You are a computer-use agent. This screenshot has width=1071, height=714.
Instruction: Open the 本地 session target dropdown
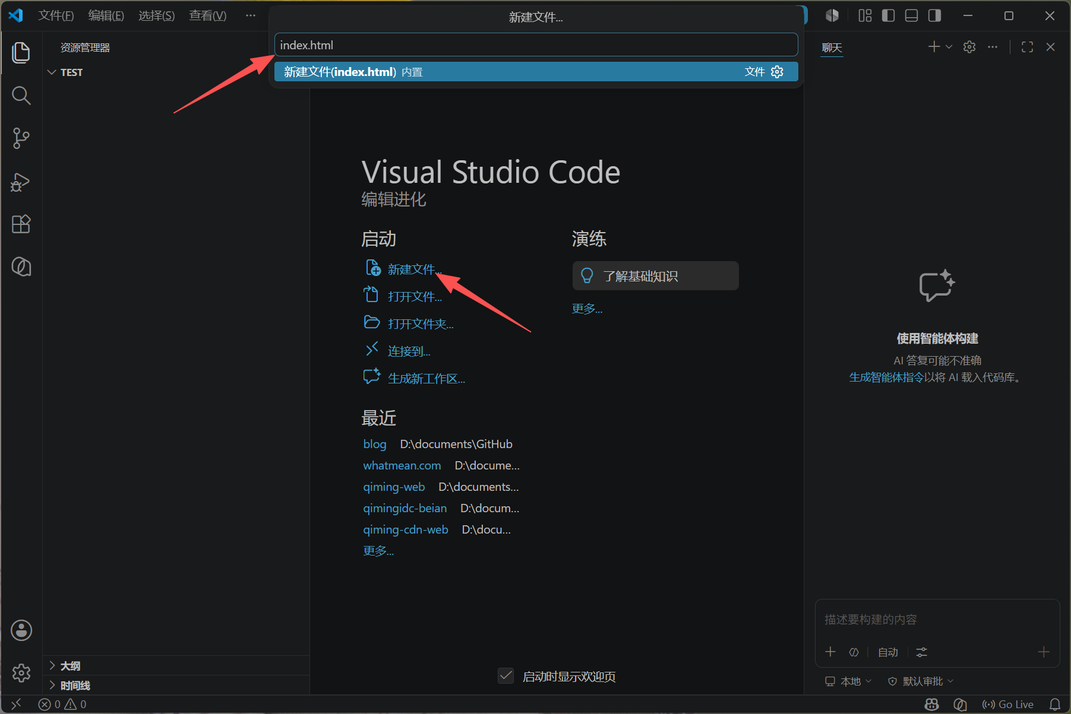point(848,681)
